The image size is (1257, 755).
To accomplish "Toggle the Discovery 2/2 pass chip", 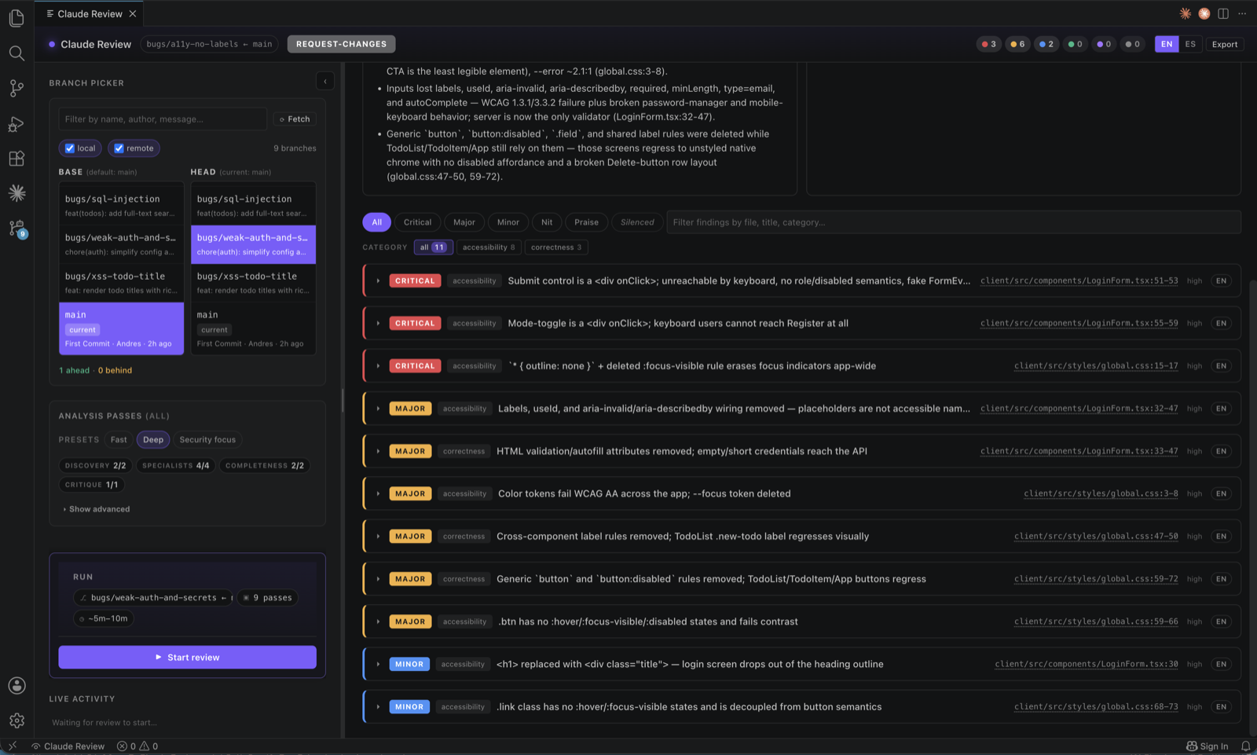I will click(x=96, y=465).
